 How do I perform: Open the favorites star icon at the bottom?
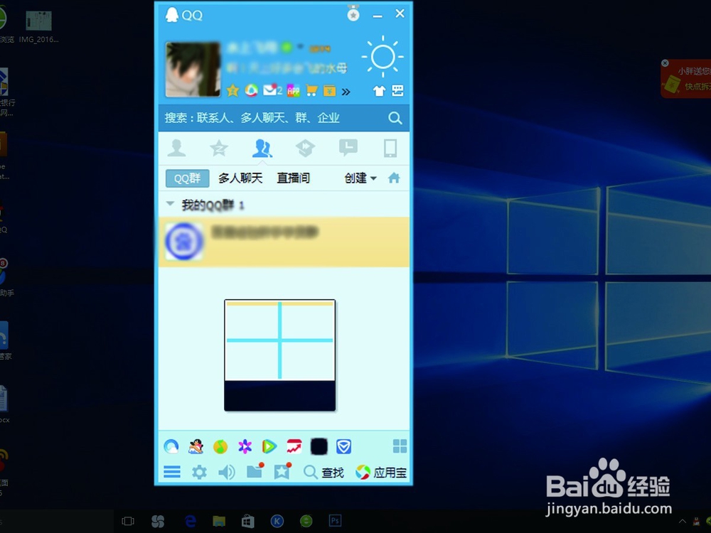(282, 473)
